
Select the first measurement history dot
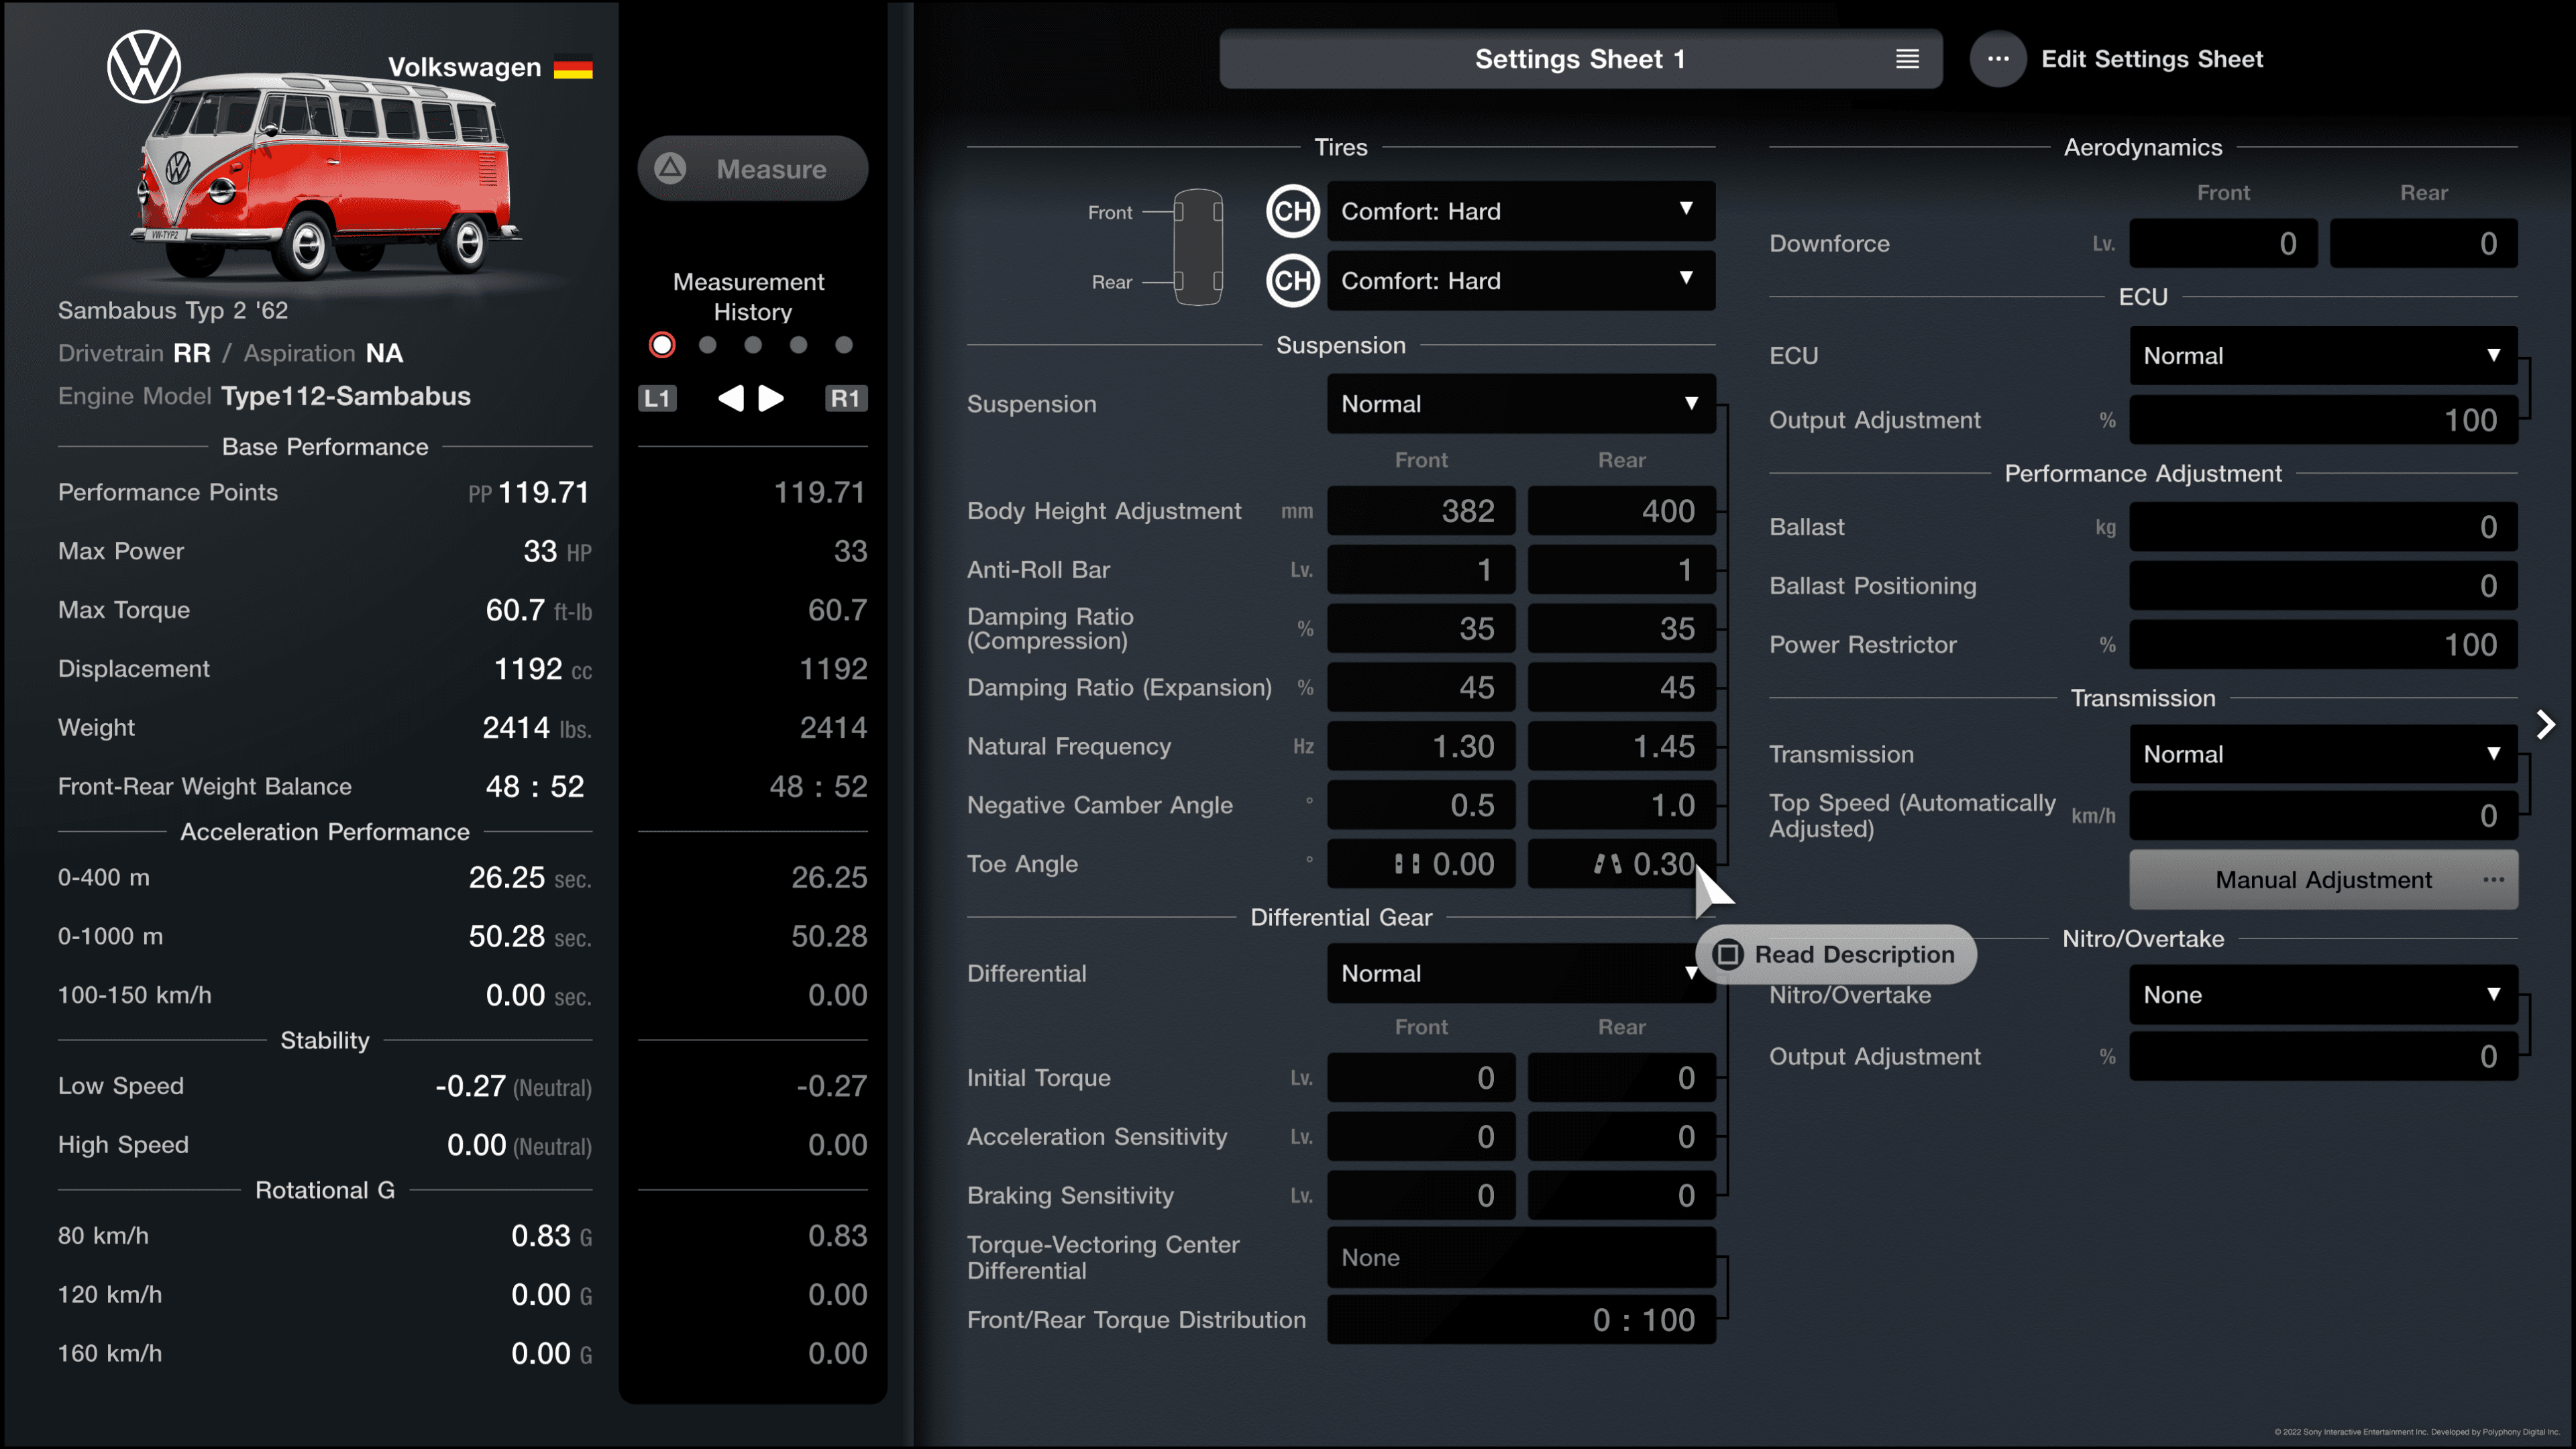[x=662, y=345]
